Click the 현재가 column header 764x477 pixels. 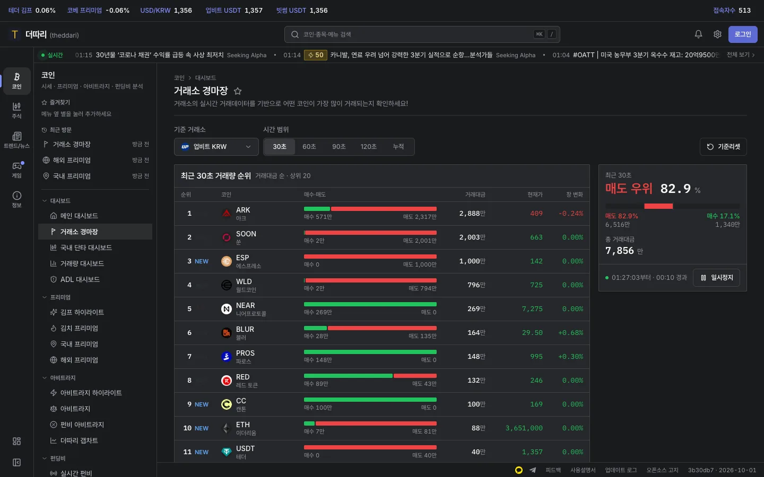click(x=535, y=195)
